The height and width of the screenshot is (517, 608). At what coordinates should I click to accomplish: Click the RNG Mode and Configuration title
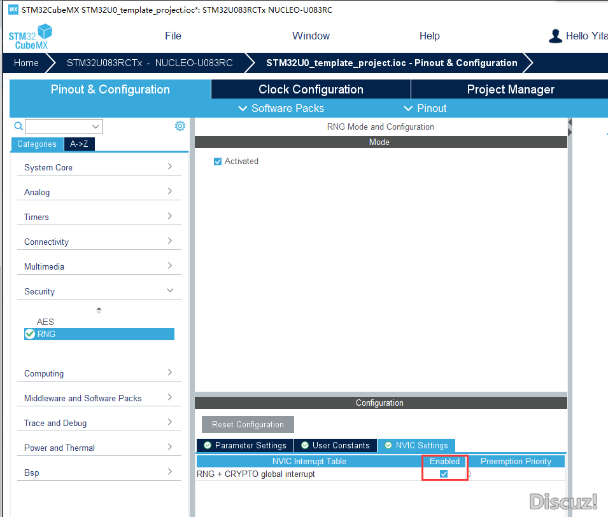(x=380, y=127)
